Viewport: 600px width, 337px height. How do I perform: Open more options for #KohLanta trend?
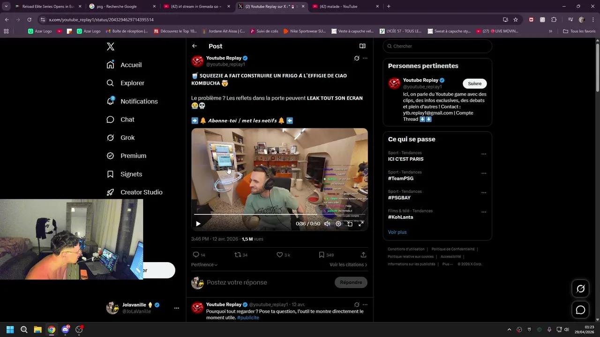[484, 212]
